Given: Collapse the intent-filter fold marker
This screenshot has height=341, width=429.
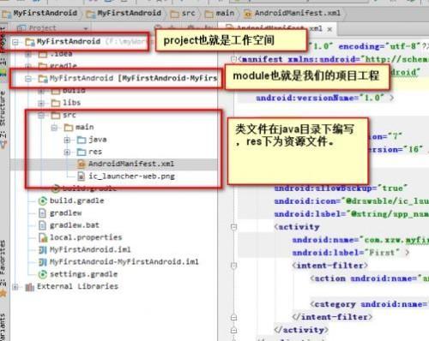Looking at the screenshot, I should [x=233, y=266].
